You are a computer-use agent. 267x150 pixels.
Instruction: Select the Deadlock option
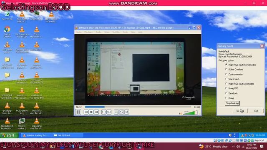point(232,93)
